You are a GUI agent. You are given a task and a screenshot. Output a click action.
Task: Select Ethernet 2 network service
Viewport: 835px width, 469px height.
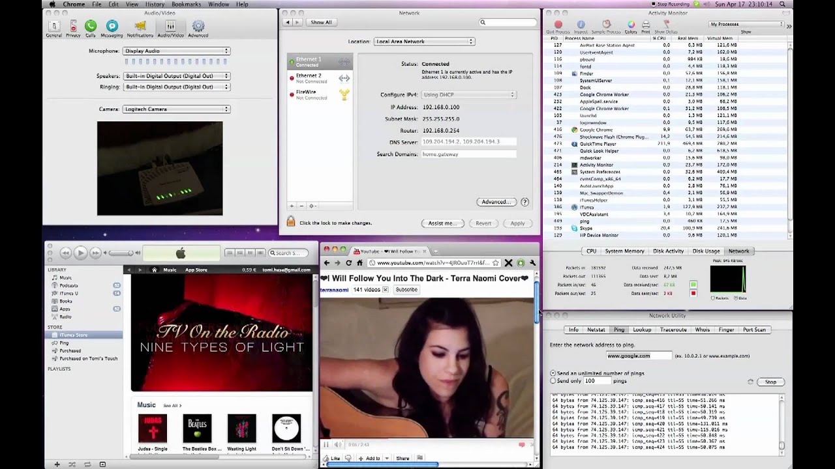point(320,78)
